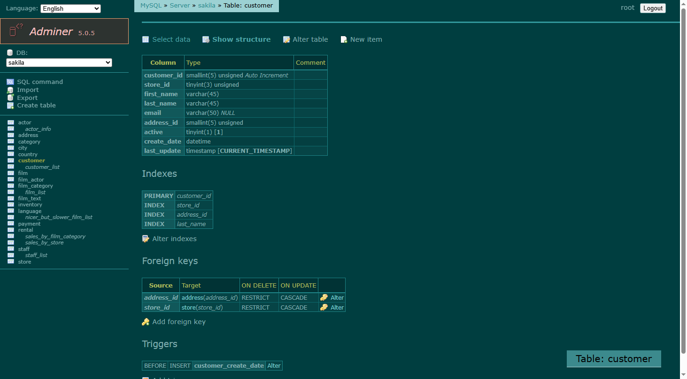Click the Logout button

point(653,8)
